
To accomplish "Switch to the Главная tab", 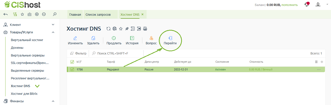I will click(75, 14).
